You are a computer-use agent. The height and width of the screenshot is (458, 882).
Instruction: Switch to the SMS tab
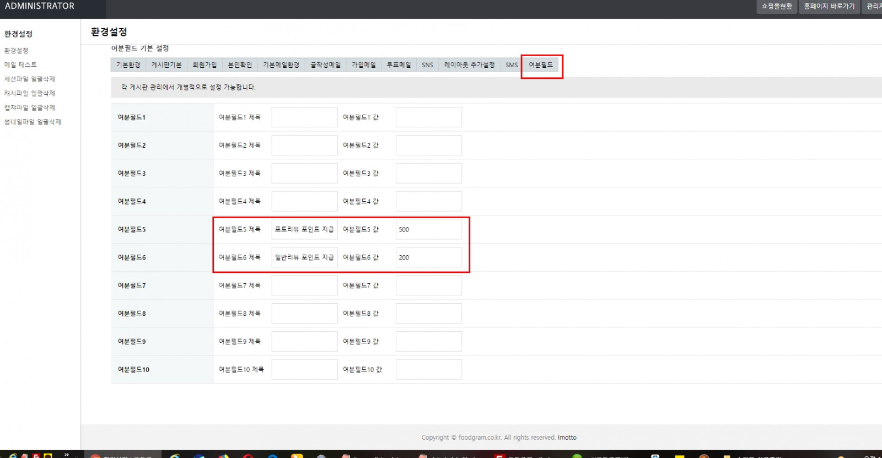click(x=512, y=65)
